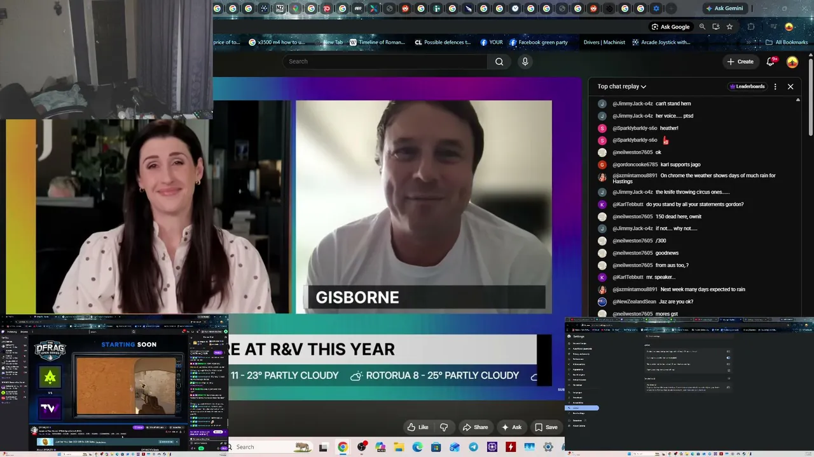Click the Ask button below the video
This screenshot has width=814, height=457.
click(511, 427)
